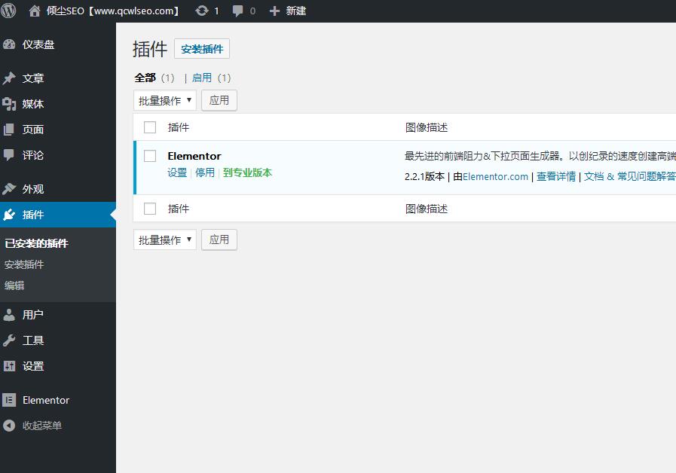
Task: Click 查看详情 link
Action: [556, 176]
